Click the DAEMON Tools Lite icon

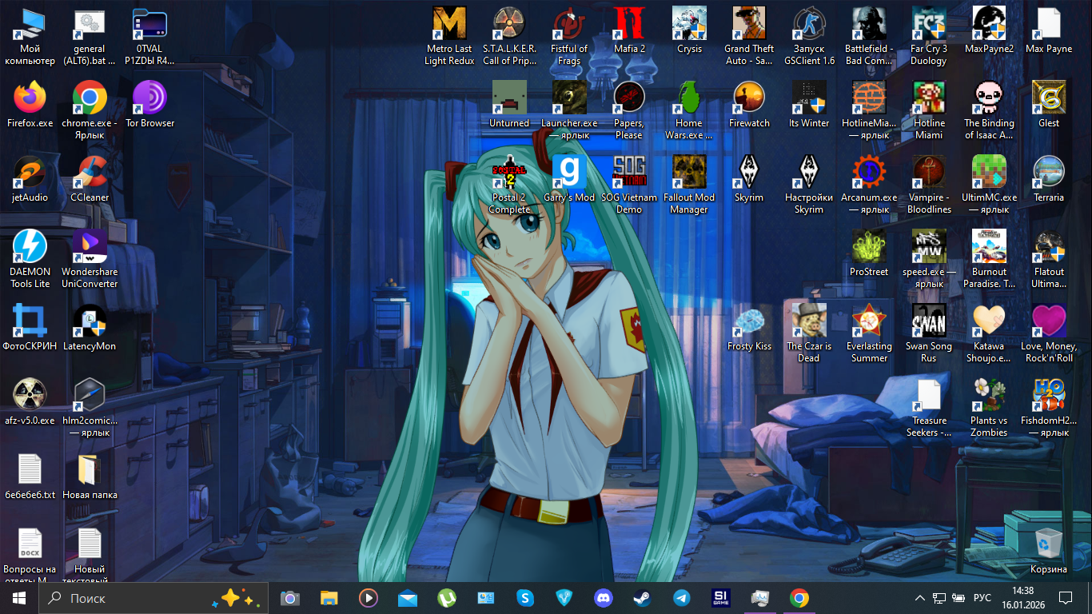click(30, 260)
